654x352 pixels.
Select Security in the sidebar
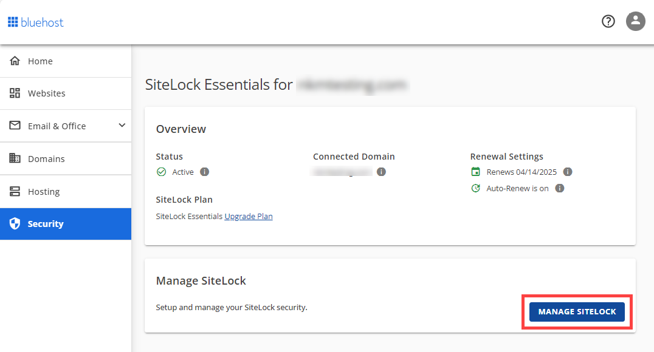66,224
